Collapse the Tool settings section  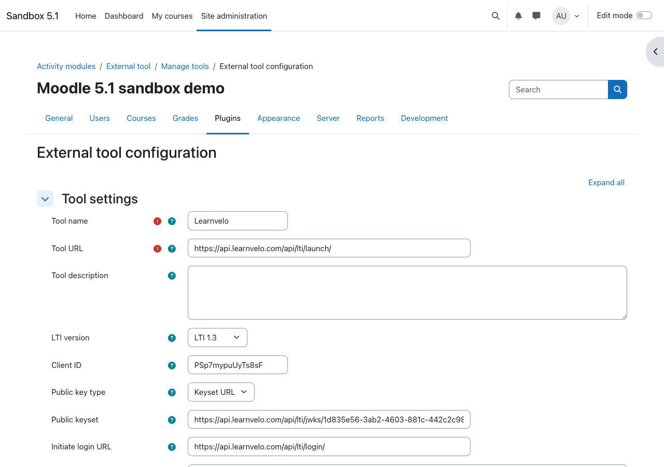[45, 199]
